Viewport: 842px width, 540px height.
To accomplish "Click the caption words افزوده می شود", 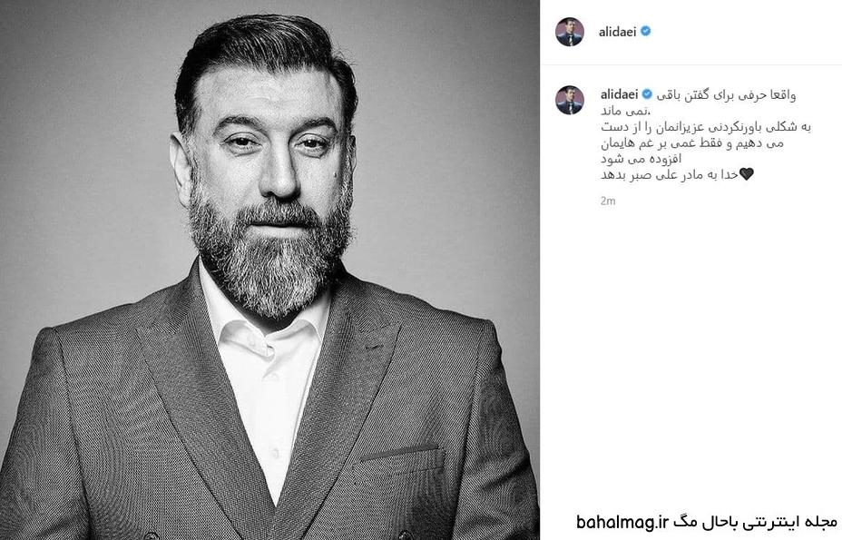I will [x=641, y=159].
